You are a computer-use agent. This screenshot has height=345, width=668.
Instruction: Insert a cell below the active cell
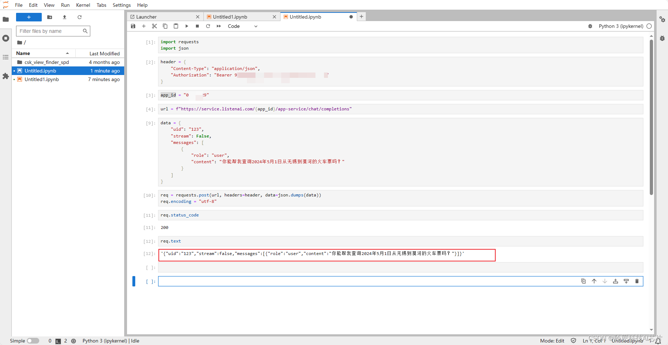tap(626, 281)
